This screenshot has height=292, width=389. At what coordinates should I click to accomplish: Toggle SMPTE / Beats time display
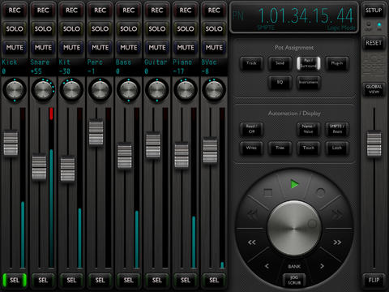(x=337, y=129)
